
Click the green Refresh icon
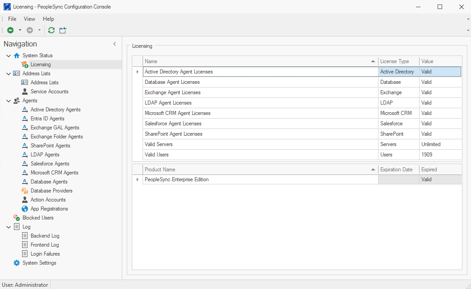pyautogui.click(x=51, y=30)
